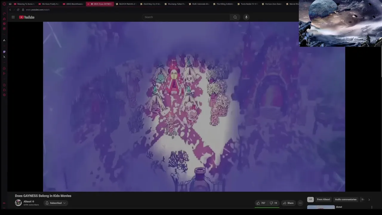This screenshot has width=382, height=215.
Task: Switch to the 'Blazintheasia' tab
Action: pyautogui.click(x=73, y=4)
